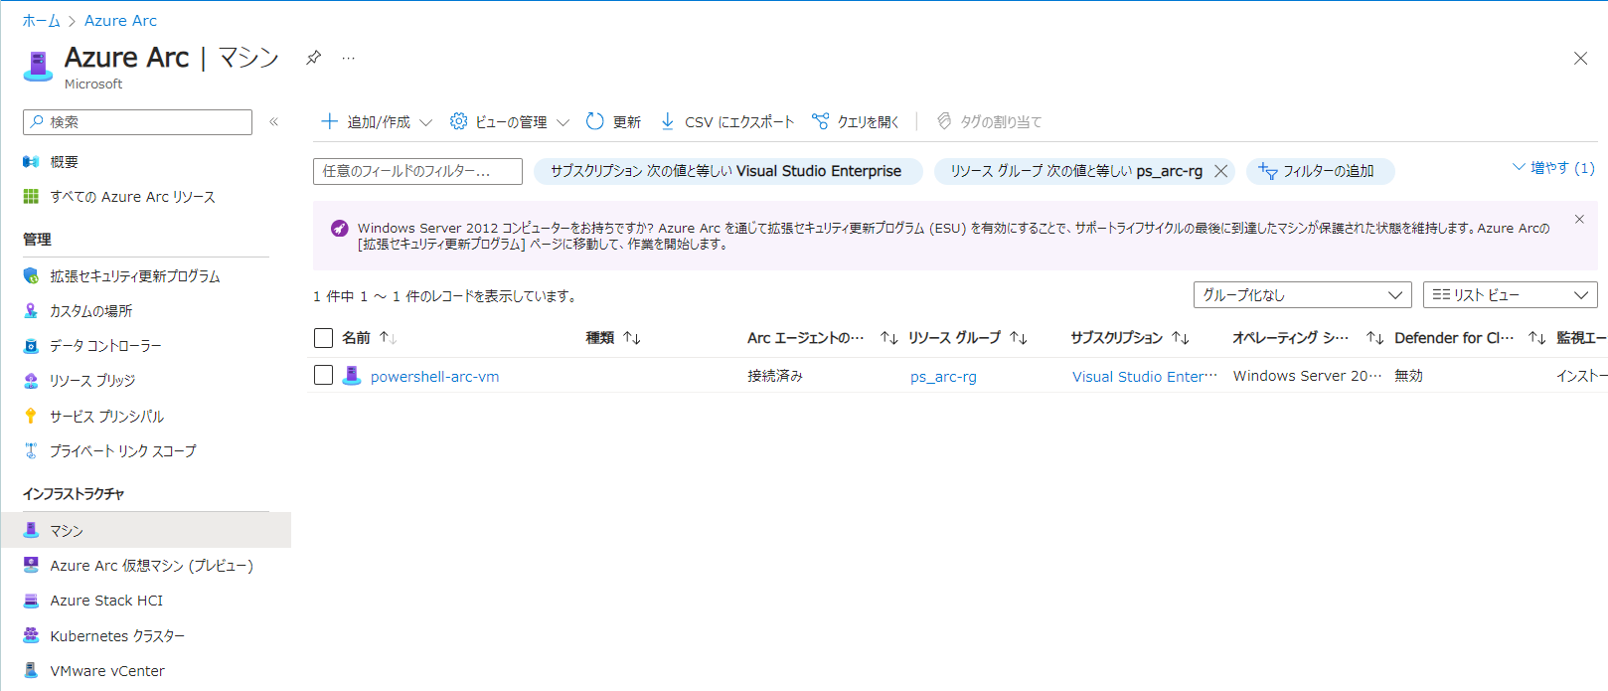Remove the ps_arc-rg resource group filter

(1221, 171)
